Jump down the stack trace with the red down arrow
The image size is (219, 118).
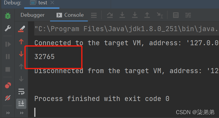tap(21, 54)
